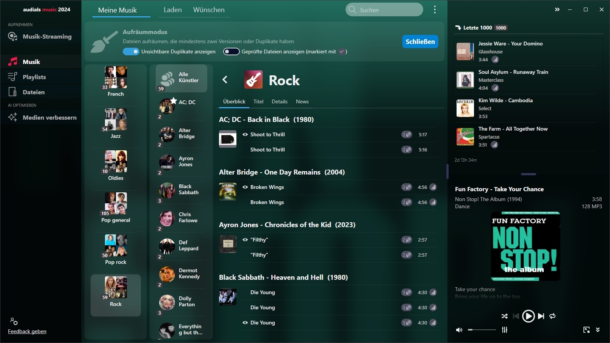Skip to next track
The width and height of the screenshot is (610, 343).
pos(541,316)
